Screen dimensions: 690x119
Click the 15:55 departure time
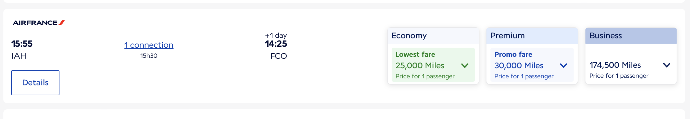pos(22,44)
